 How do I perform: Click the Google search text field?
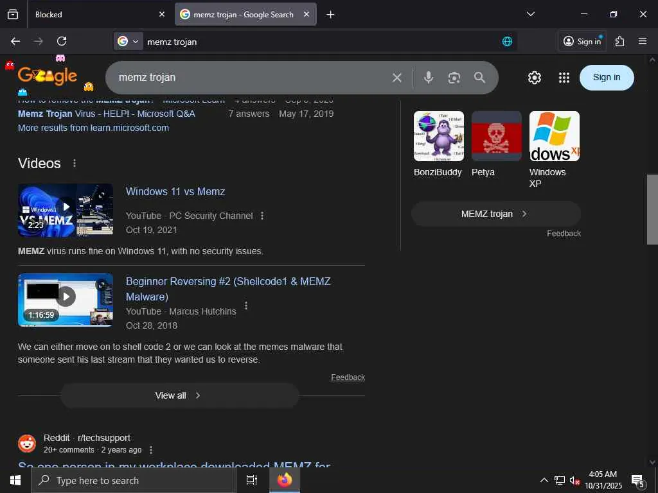click(252, 78)
